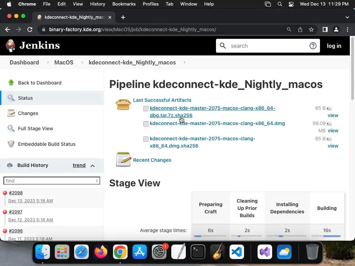Open the History menu in the menu bar

pos(97,4)
